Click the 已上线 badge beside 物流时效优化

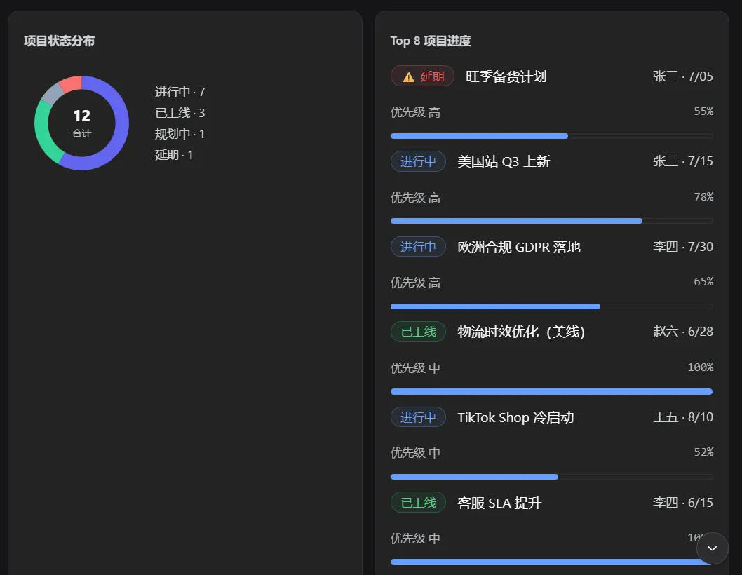click(418, 332)
